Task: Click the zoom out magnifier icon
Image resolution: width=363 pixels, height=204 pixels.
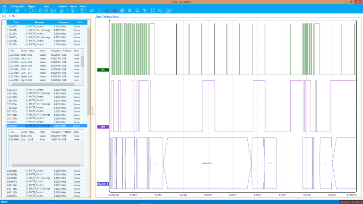Action: [x=137, y=11]
